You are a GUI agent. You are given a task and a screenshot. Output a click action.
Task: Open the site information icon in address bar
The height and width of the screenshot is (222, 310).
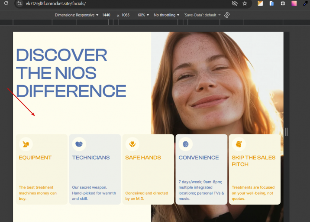[19, 3]
